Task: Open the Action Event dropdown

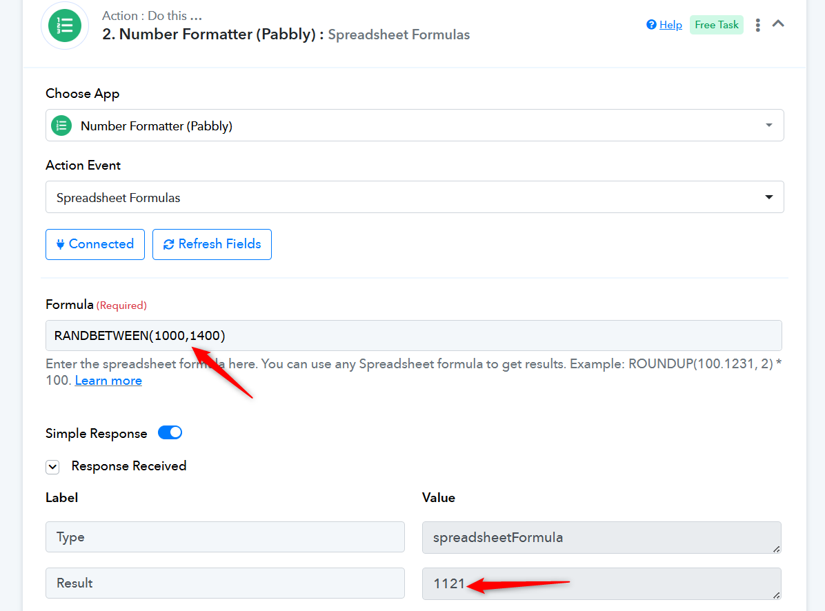Action: (x=415, y=197)
